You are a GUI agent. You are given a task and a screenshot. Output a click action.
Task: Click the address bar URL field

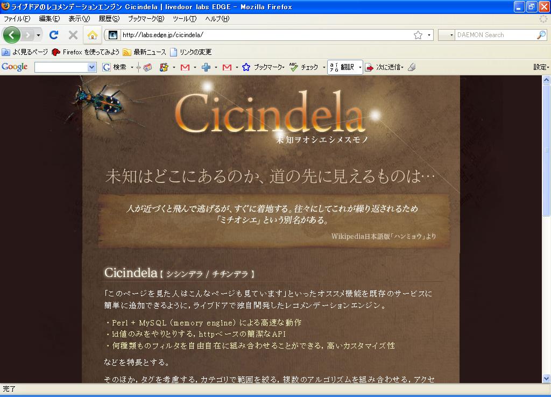(266, 35)
